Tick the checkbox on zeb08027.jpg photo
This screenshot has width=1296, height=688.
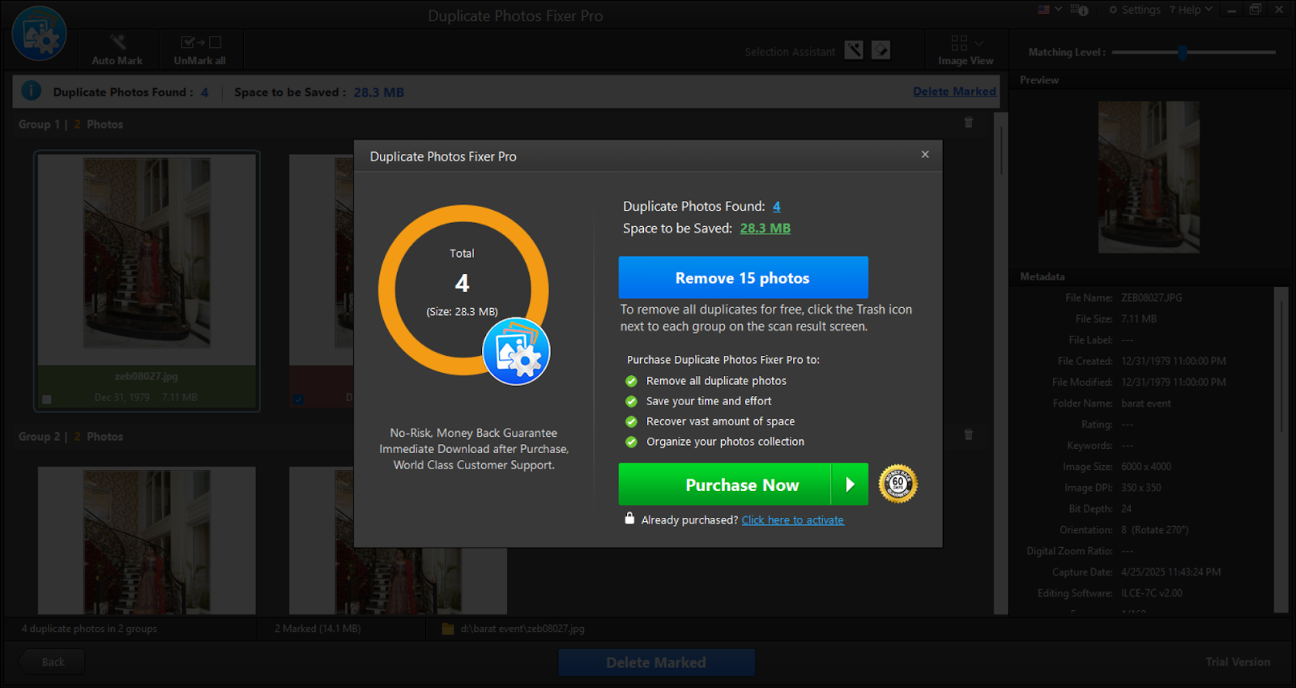point(47,399)
